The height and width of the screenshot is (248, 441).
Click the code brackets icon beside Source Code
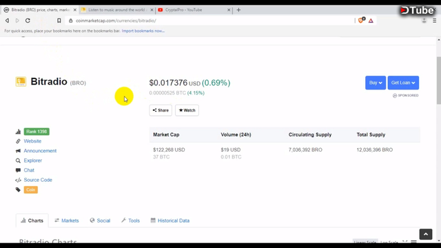pyautogui.click(x=18, y=180)
